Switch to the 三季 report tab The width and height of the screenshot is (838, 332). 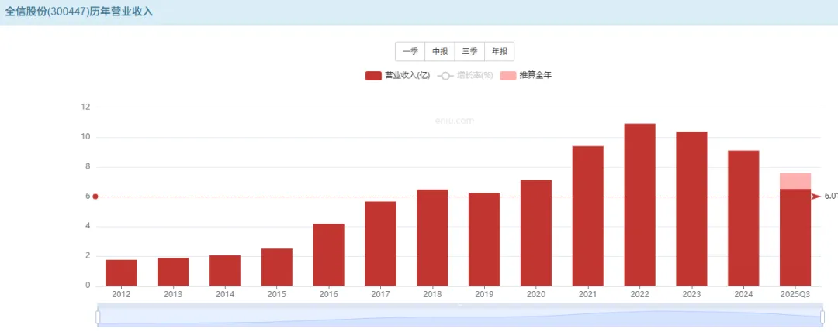(x=469, y=52)
